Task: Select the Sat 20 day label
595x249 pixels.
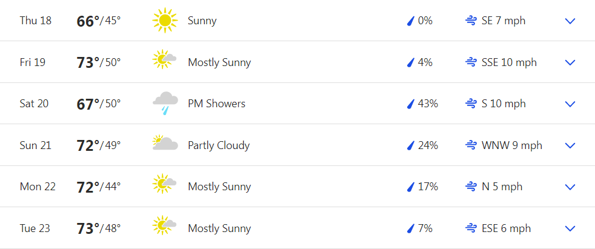Action: 34,104
